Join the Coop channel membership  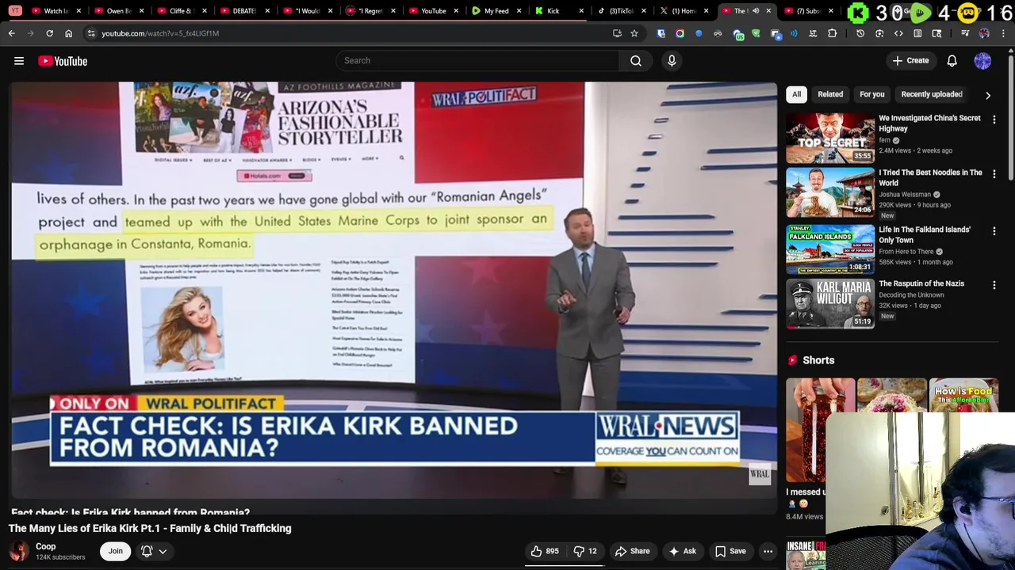(116, 551)
